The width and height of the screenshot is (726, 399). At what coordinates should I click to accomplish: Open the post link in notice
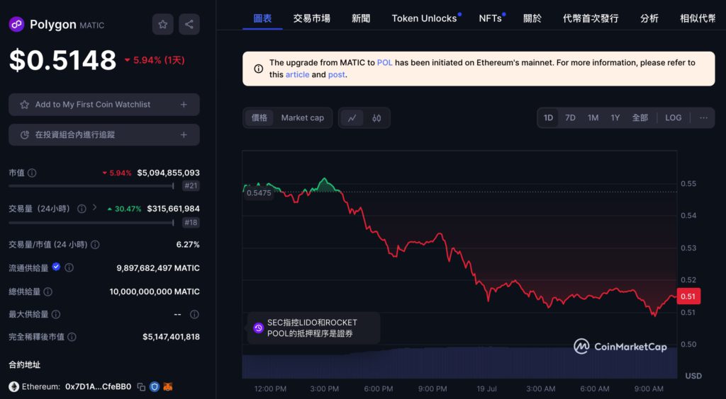(337, 74)
